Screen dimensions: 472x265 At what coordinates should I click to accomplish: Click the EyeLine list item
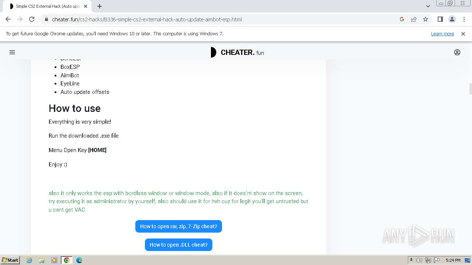point(70,84)
